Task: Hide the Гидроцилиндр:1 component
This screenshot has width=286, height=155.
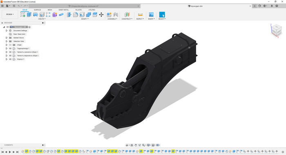Action: tap(10, 49)
